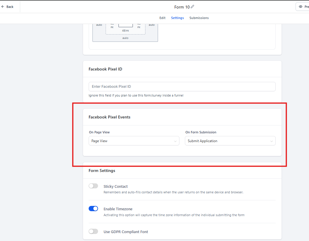Click the back arrow icon
The height and width of the screenshot is (241, 309).
tap(3, 7)
